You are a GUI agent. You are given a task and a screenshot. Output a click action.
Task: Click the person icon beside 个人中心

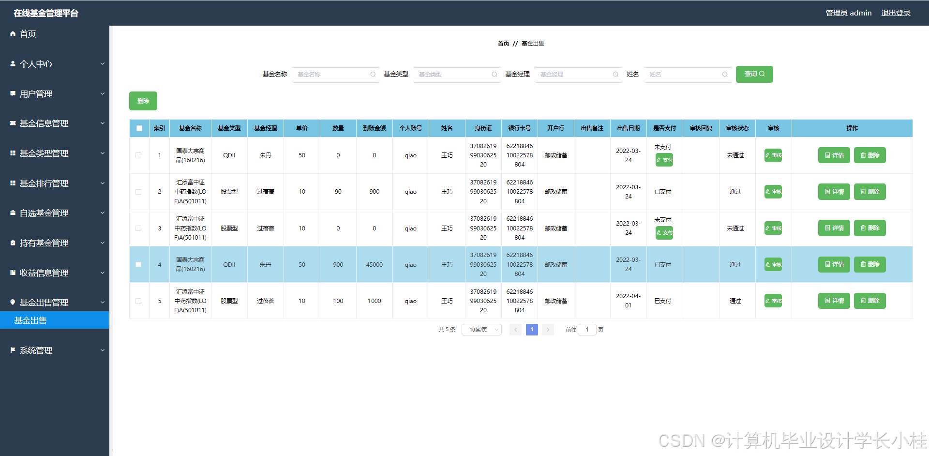pos(13,63)
